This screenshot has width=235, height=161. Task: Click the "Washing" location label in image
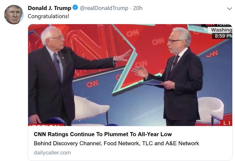[221, 30]
